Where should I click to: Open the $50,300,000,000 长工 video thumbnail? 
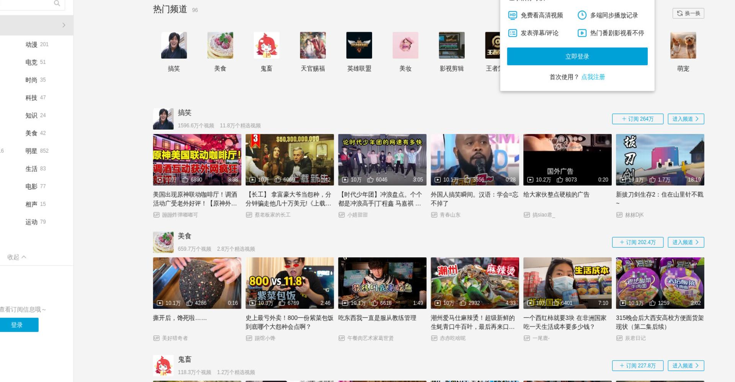point(290,160)
